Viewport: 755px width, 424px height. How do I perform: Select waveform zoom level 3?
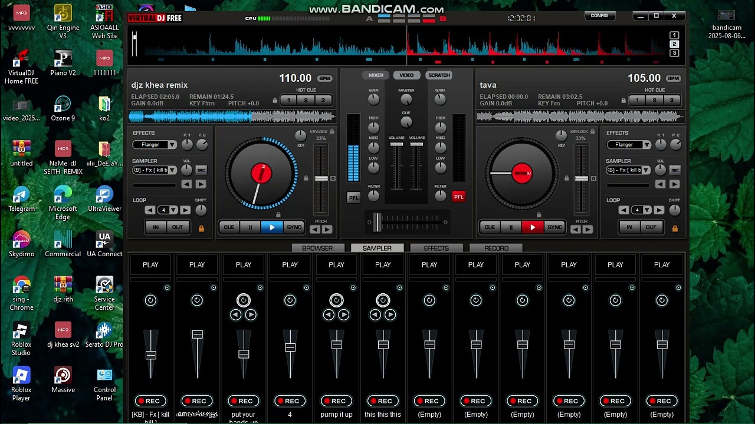674,53
